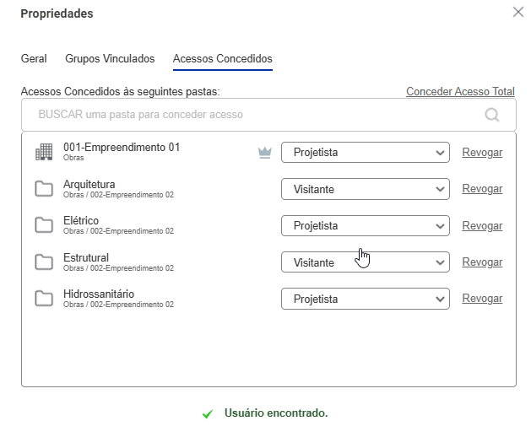Revogar access for the Arquitetura folder
Image resolution: width=531 pixels, height=448 pixels.
[482, 188]
